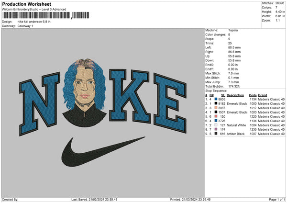Click the Colors value '7'
This screenshot has height=203, width=287.
tap(276, 8)
